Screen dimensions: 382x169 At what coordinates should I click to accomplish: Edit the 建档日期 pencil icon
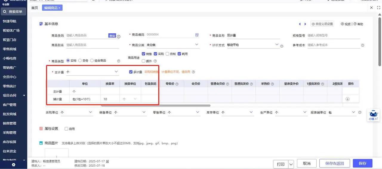(107, 162)
